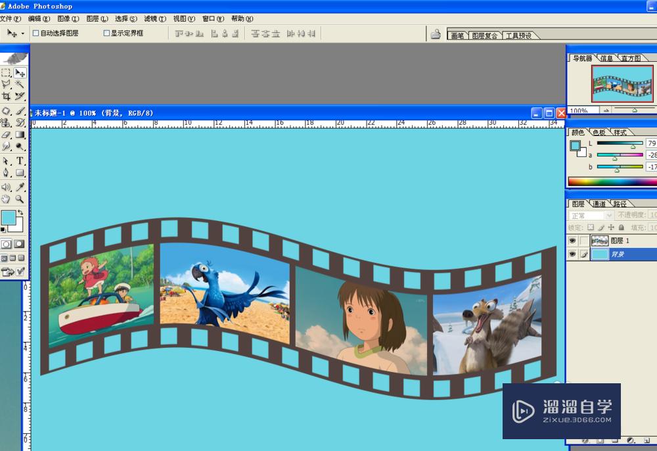Switch to the 路径 tab

tap(620, 204)
